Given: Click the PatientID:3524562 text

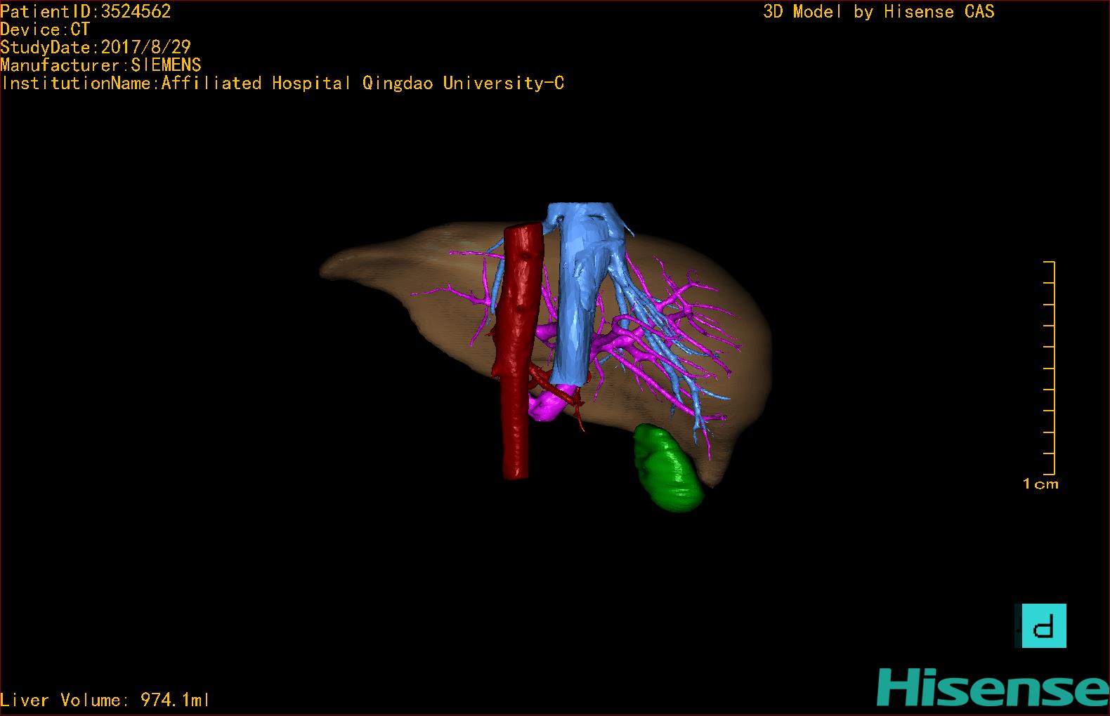Looking at the screenshot, I should [86, 11].
